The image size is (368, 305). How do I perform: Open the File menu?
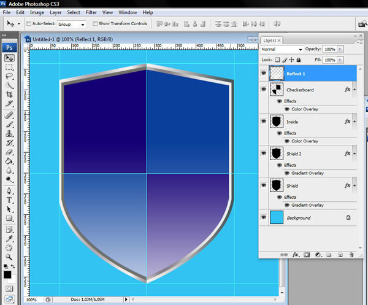tap(7, 12)
